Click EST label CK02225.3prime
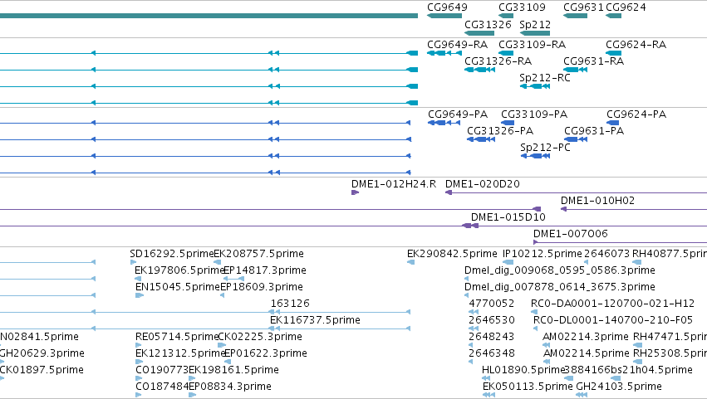707x399 pixels. point(260,337)
